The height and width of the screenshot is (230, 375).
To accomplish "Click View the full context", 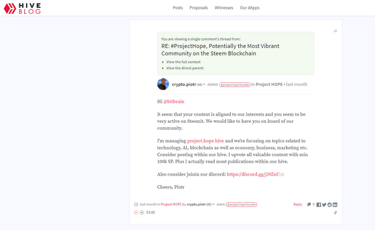I will click(183, 62).
